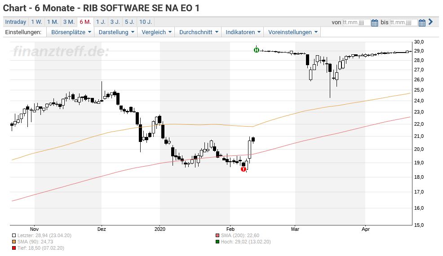
Task: Click the 'Nov' x-axis label
Action: click(34, 229)
